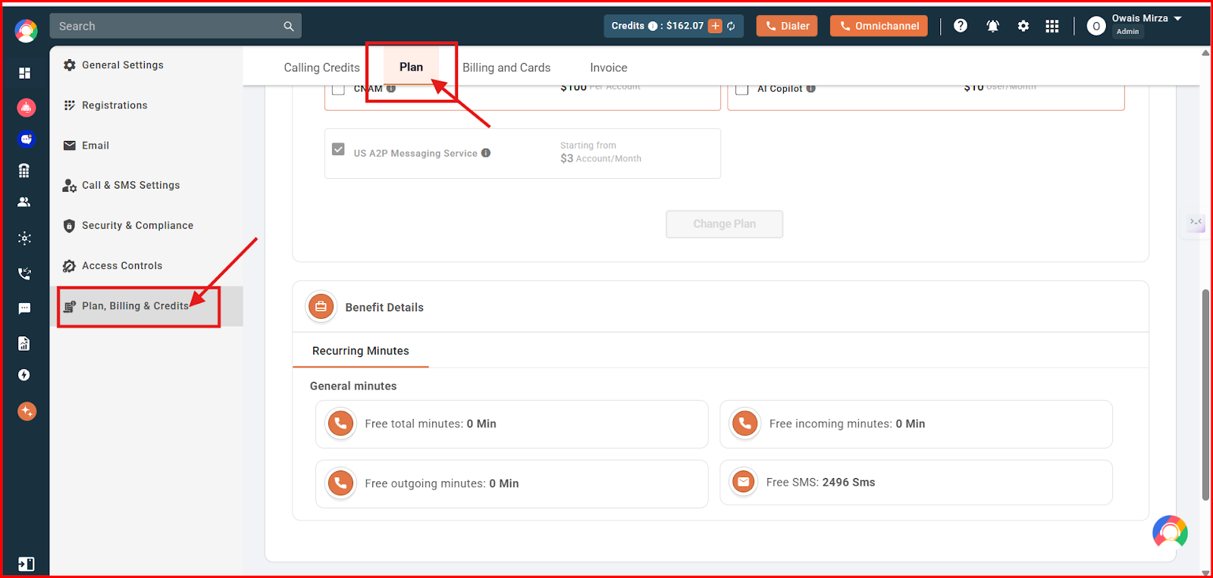The height and width of the screenshot is (578, 1213).
Task: Open the dashboard grid icon in left rail
Action: 24,73
